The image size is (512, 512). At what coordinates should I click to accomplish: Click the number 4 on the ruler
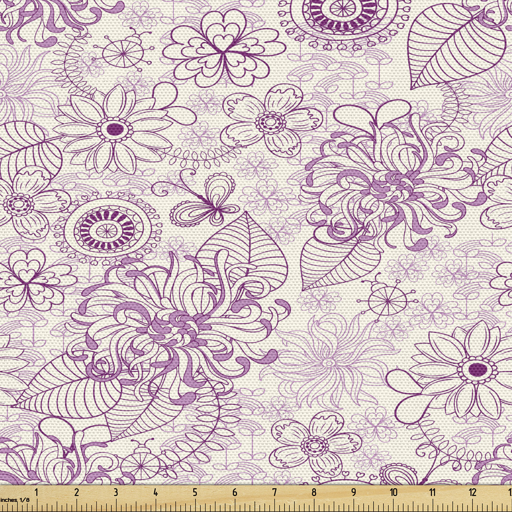156,492
